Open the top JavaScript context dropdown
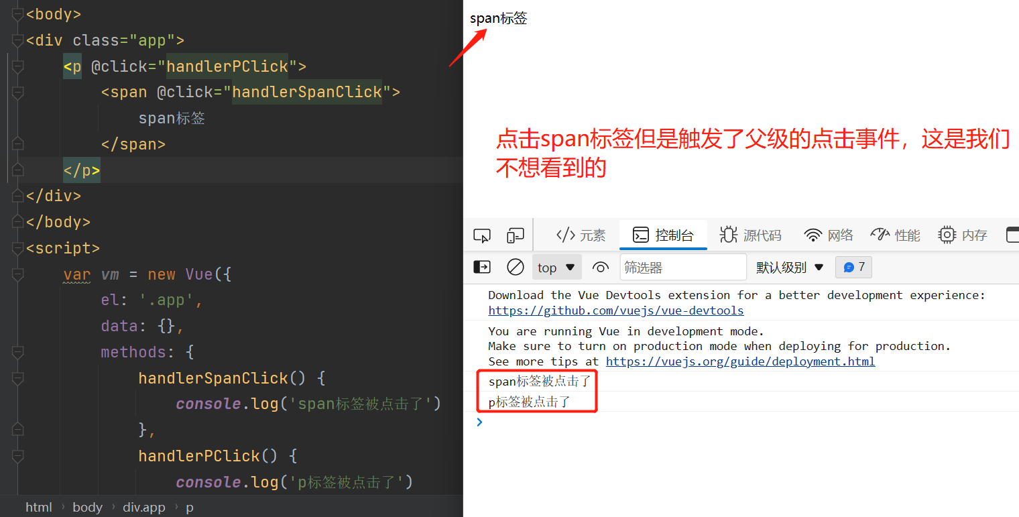The height and width of the screenshot is (517, 1019). point(556,268)
